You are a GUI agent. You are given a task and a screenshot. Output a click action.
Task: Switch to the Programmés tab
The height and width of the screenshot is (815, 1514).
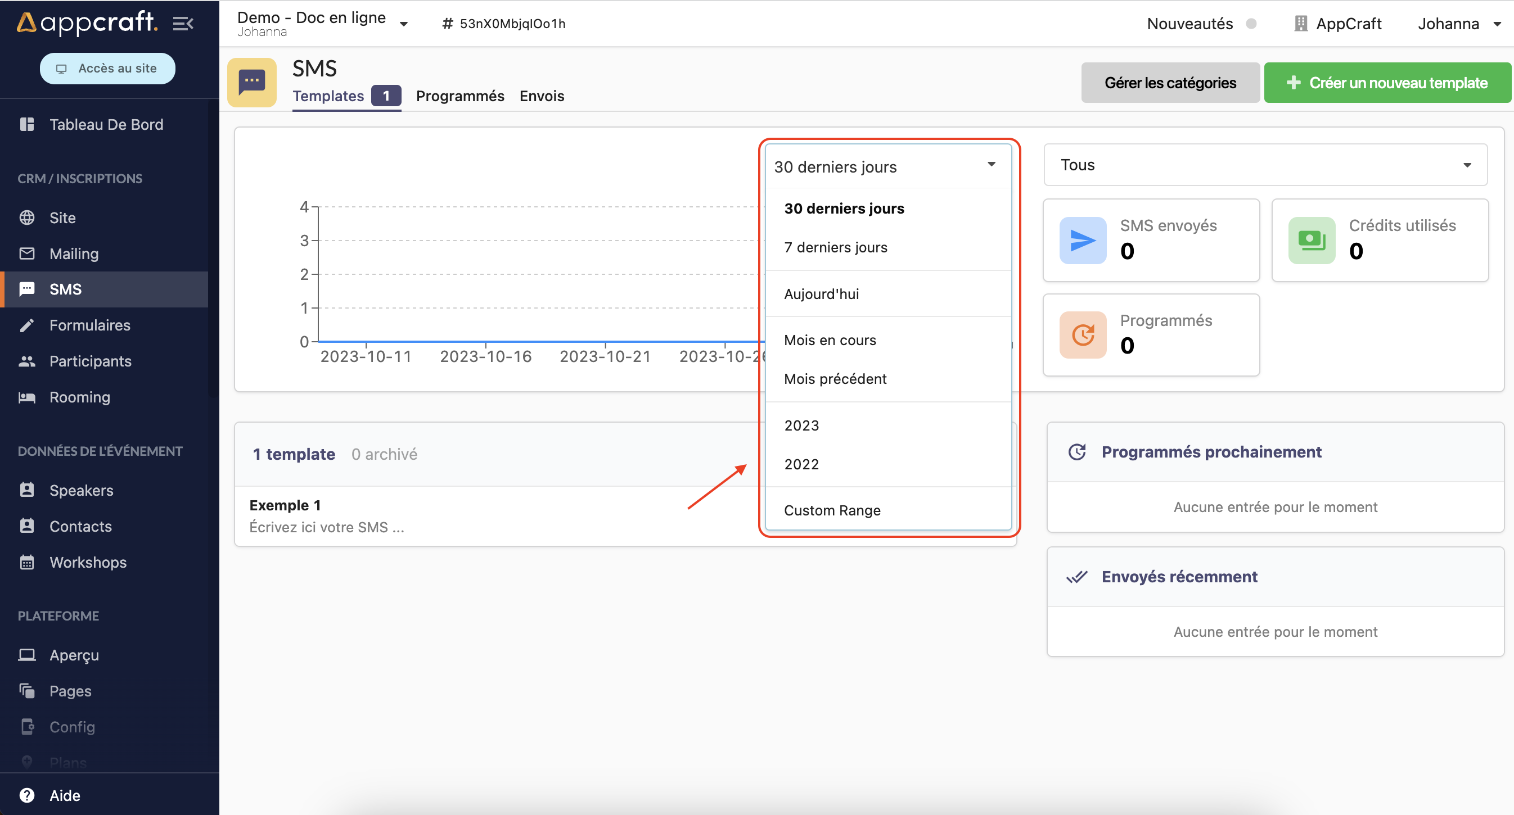[x=459, y=96]
